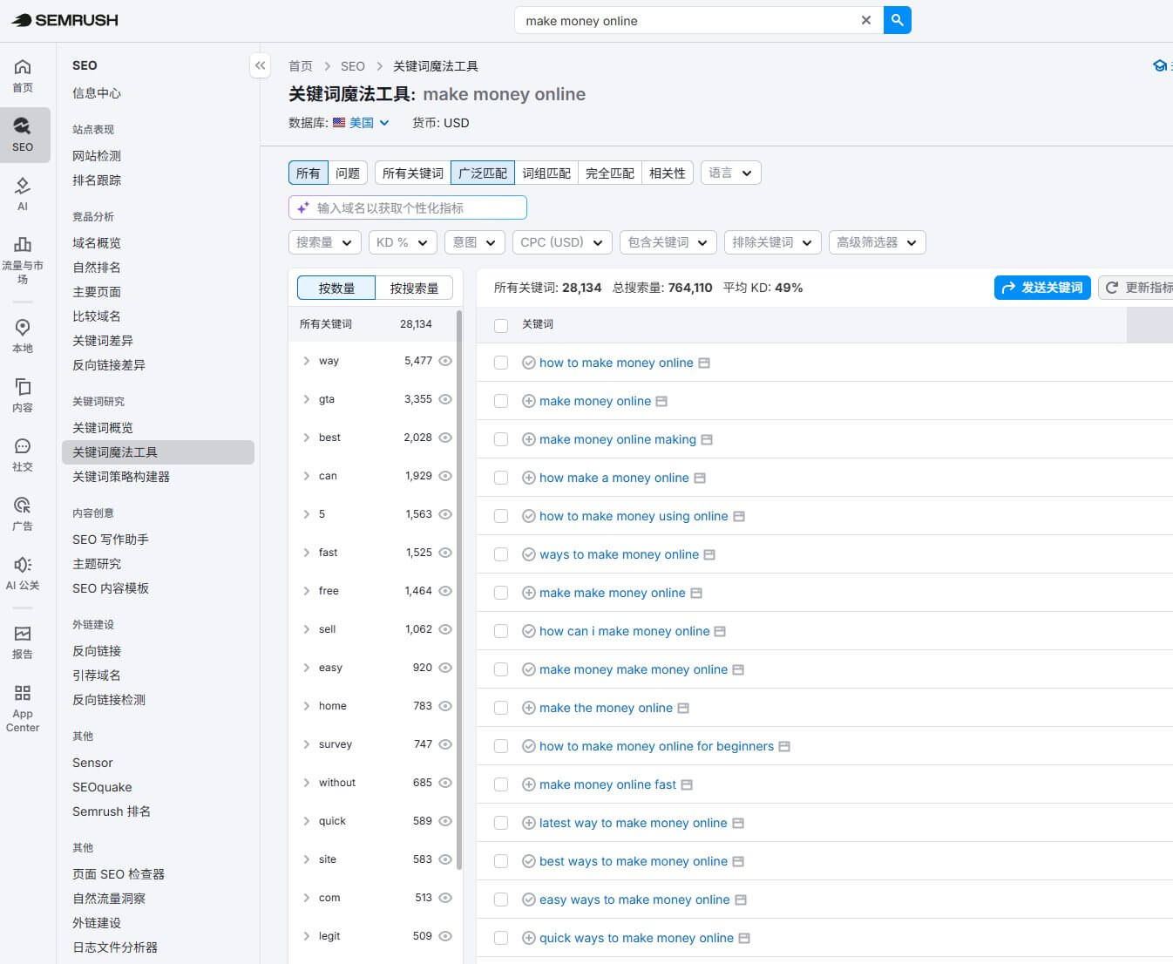The width and height of the screenshot is (1173, 964).
Task: Check the 'how make a money online' row
Action: [501, 478]
